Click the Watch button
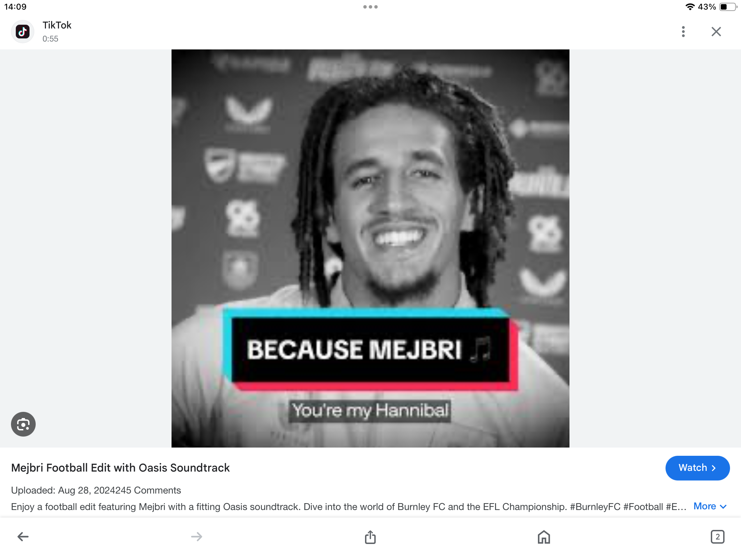This screenshot has height=556, width=741. (697, 468)
